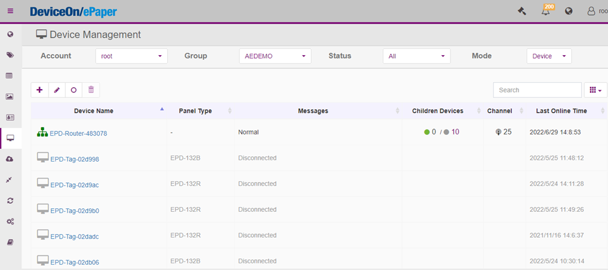The image size is (608, 270).
Task: Open the Mode dropdown set to Device
Action: point(549,56)
